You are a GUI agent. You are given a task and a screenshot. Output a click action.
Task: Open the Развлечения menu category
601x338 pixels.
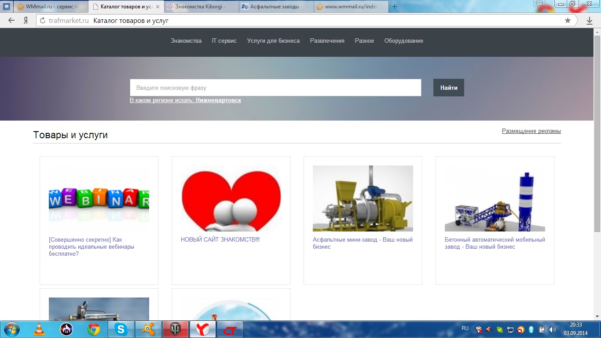[327, 40]
